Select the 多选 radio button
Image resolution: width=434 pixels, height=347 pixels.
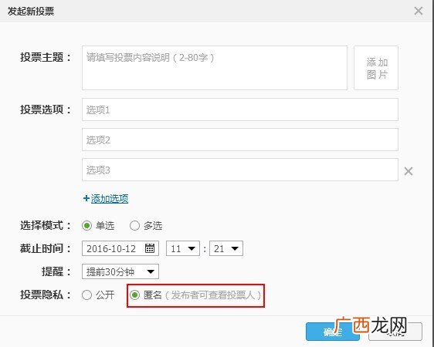tap(134, 226)
